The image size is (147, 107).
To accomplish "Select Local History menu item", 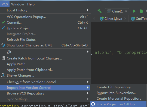I will click(45, 10).
